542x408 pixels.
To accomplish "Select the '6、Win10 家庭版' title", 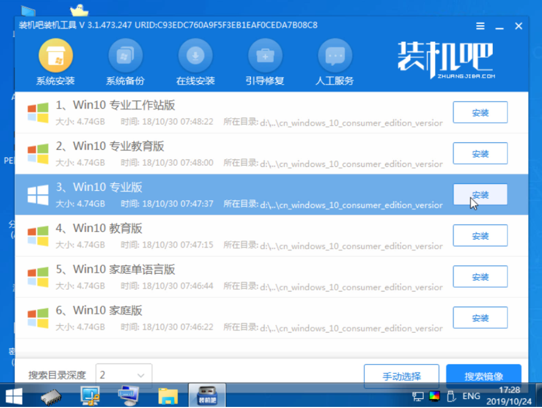I will tap(99, 311).
